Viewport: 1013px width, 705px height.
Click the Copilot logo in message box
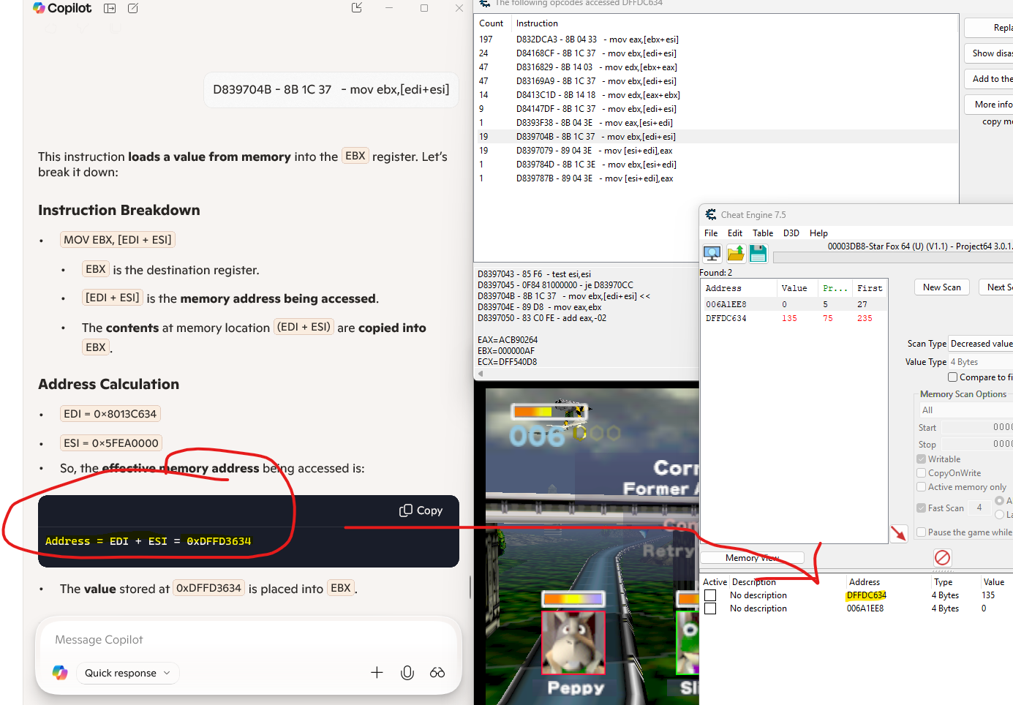[60, 672]
